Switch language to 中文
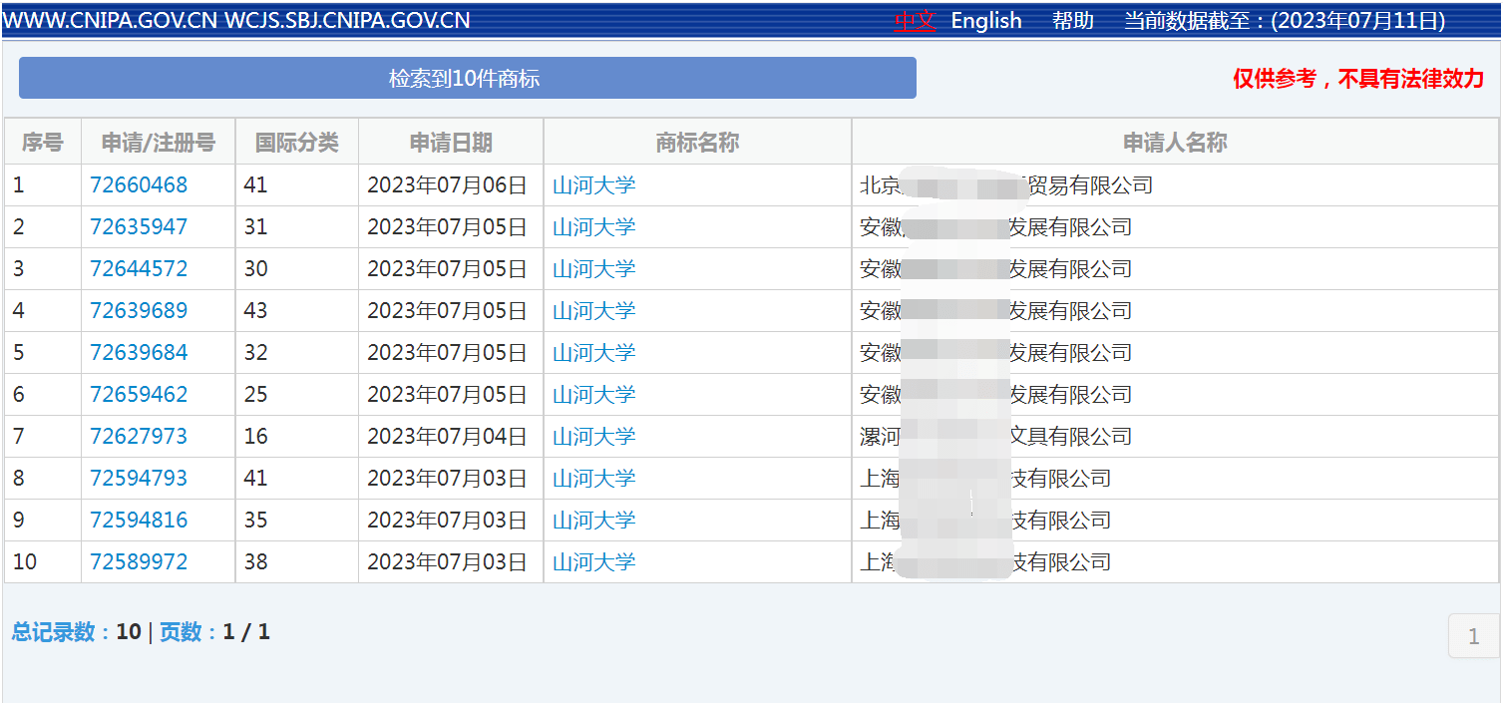Image resolution: width=1503 pixels, height=703 pixels. [914, 21]
